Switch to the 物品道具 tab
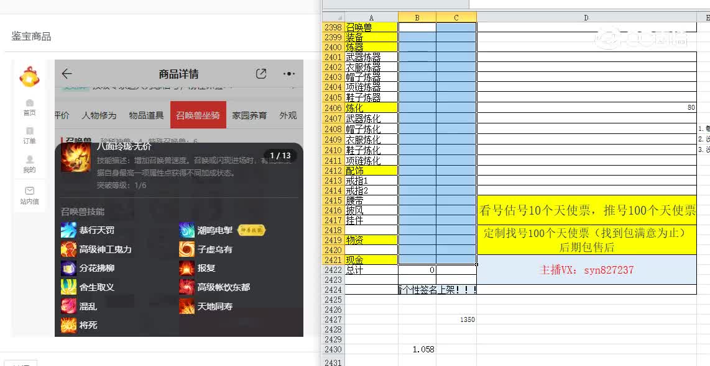 click(x=145, y=115)
